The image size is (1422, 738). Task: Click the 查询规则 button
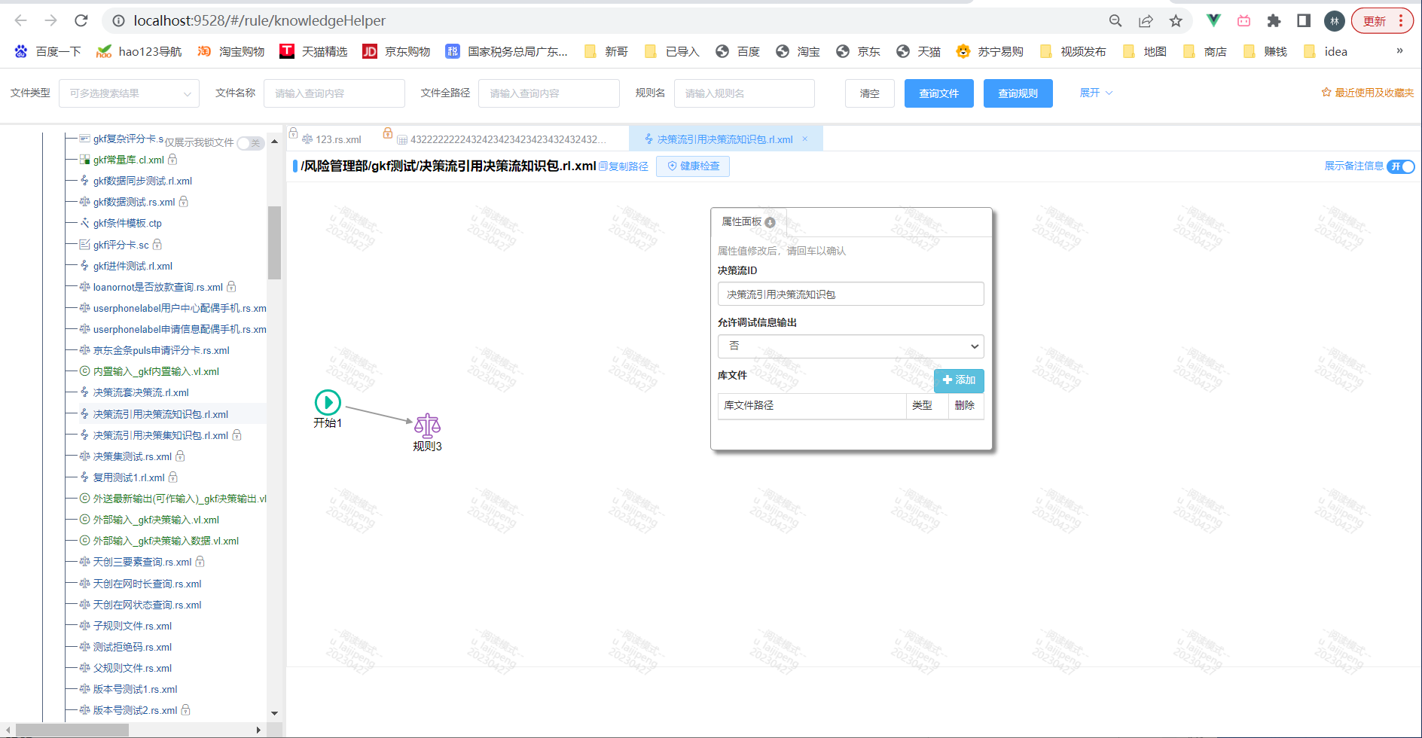click(1018, 93)
